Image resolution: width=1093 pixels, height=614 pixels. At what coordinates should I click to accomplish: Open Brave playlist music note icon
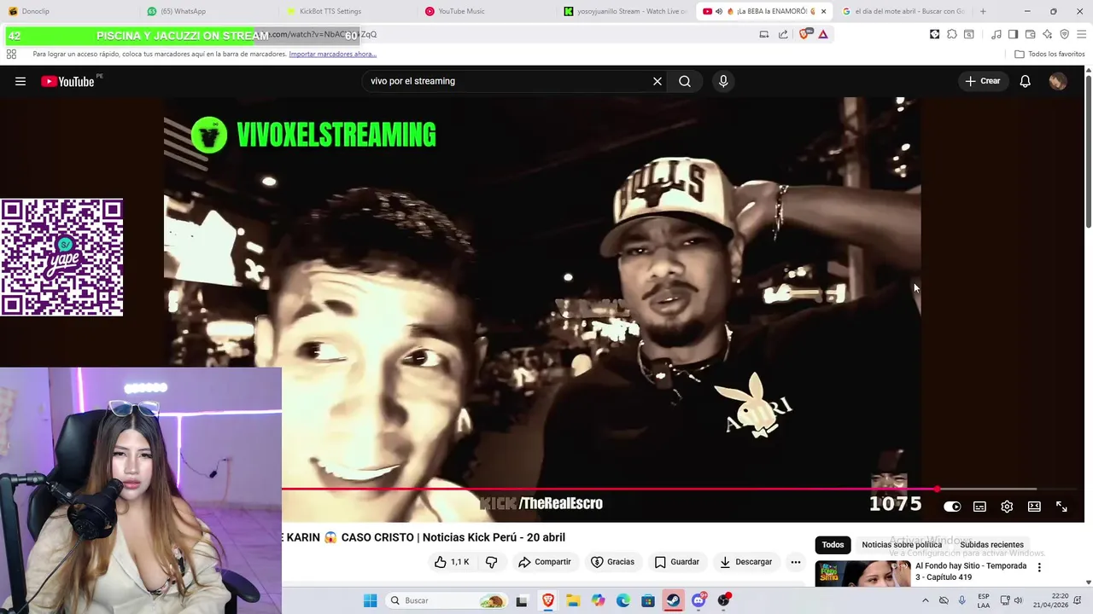click(996, 34)
